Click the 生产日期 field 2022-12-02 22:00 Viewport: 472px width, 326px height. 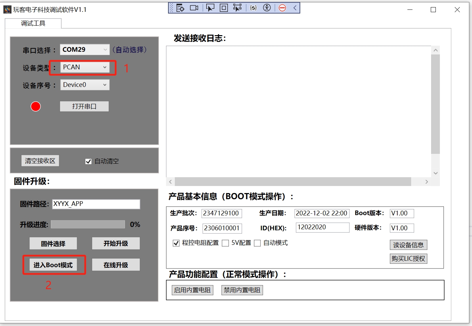322,213
